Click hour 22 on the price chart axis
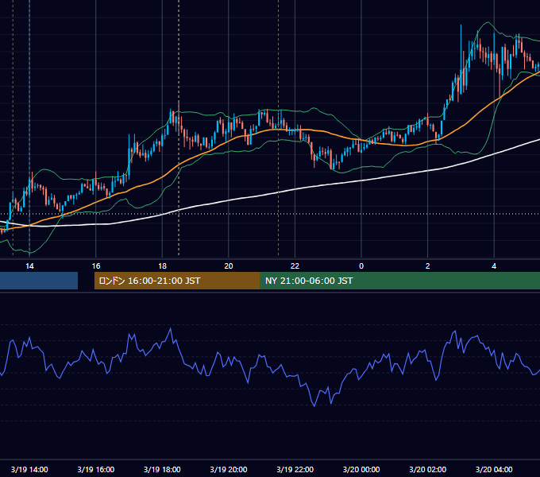 click(295, 266)
